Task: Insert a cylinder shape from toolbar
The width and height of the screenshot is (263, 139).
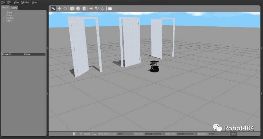Action: tap(84, 9)
